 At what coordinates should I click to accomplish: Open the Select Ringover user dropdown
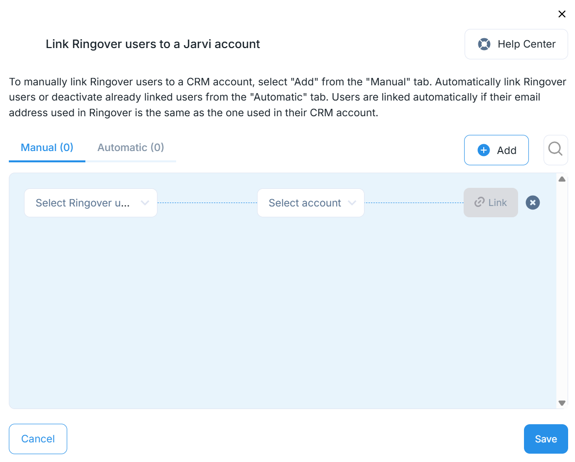91,203
